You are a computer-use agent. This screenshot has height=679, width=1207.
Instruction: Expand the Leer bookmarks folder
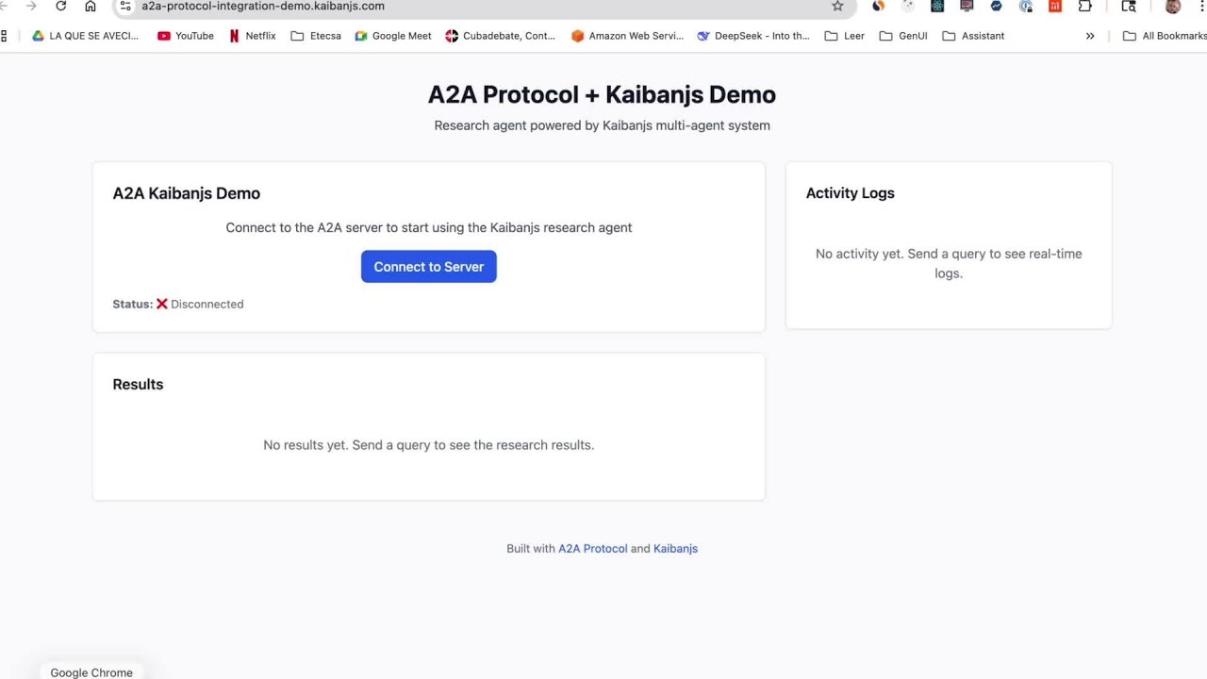[845, 36]
